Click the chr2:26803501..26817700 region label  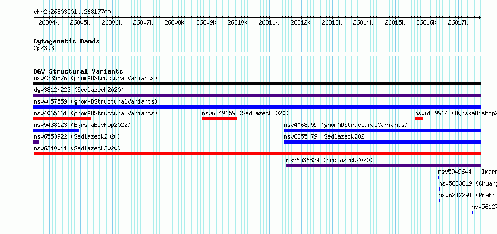[x=72, y=12]
